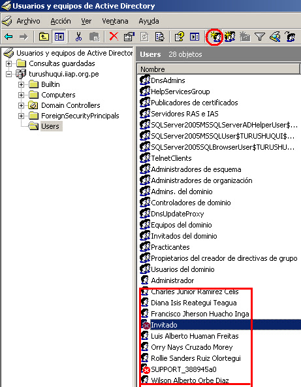Open the Properties toolbar icon
The image size is (301, 387).
point(129,37)
